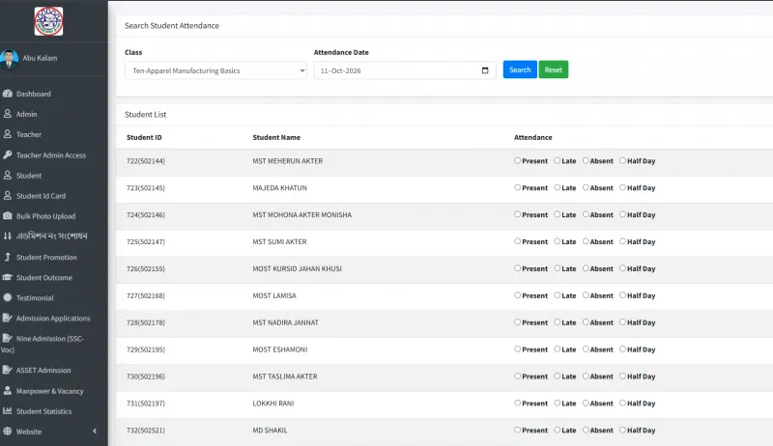Click the Bulk Photo Upload camera icon
Image resolution: width=773 pixels, height=446 pixels.
click(8, 215)
